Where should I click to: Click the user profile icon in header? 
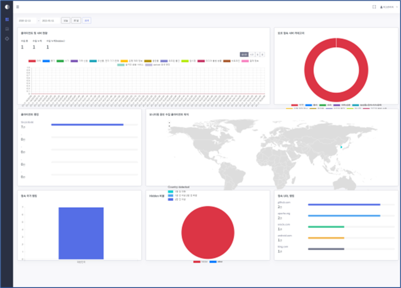[382, 7]
